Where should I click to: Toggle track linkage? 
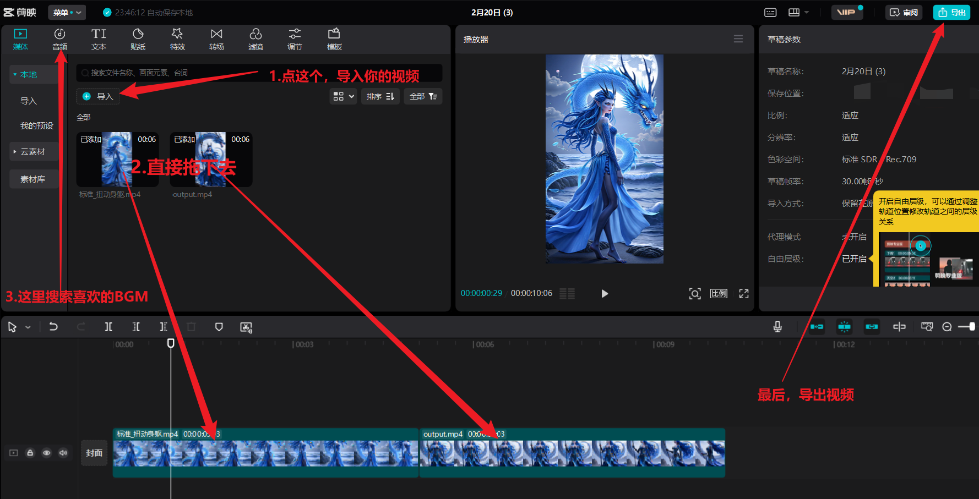coord(872,327)
